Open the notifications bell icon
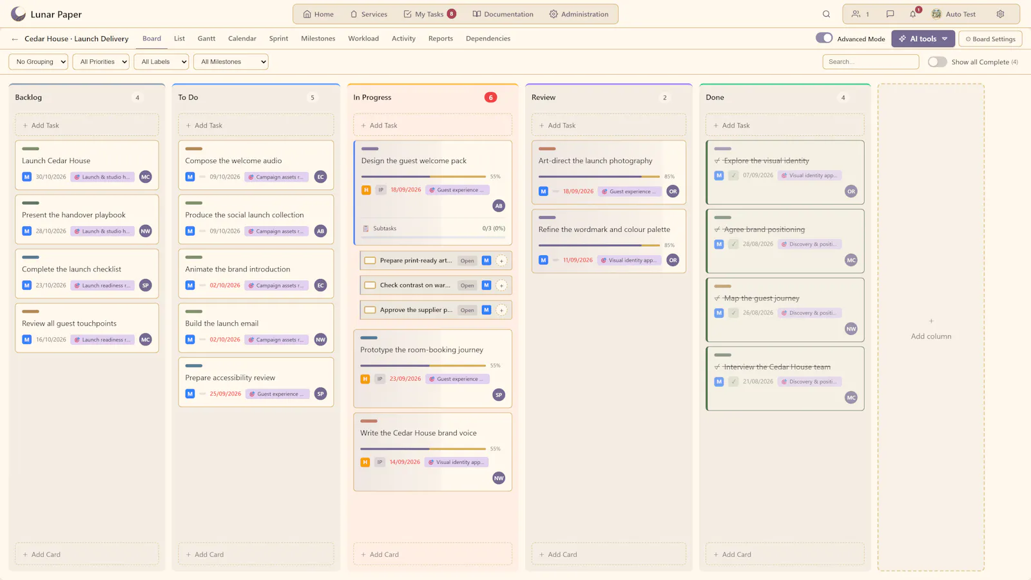 (x=913, y=14)
